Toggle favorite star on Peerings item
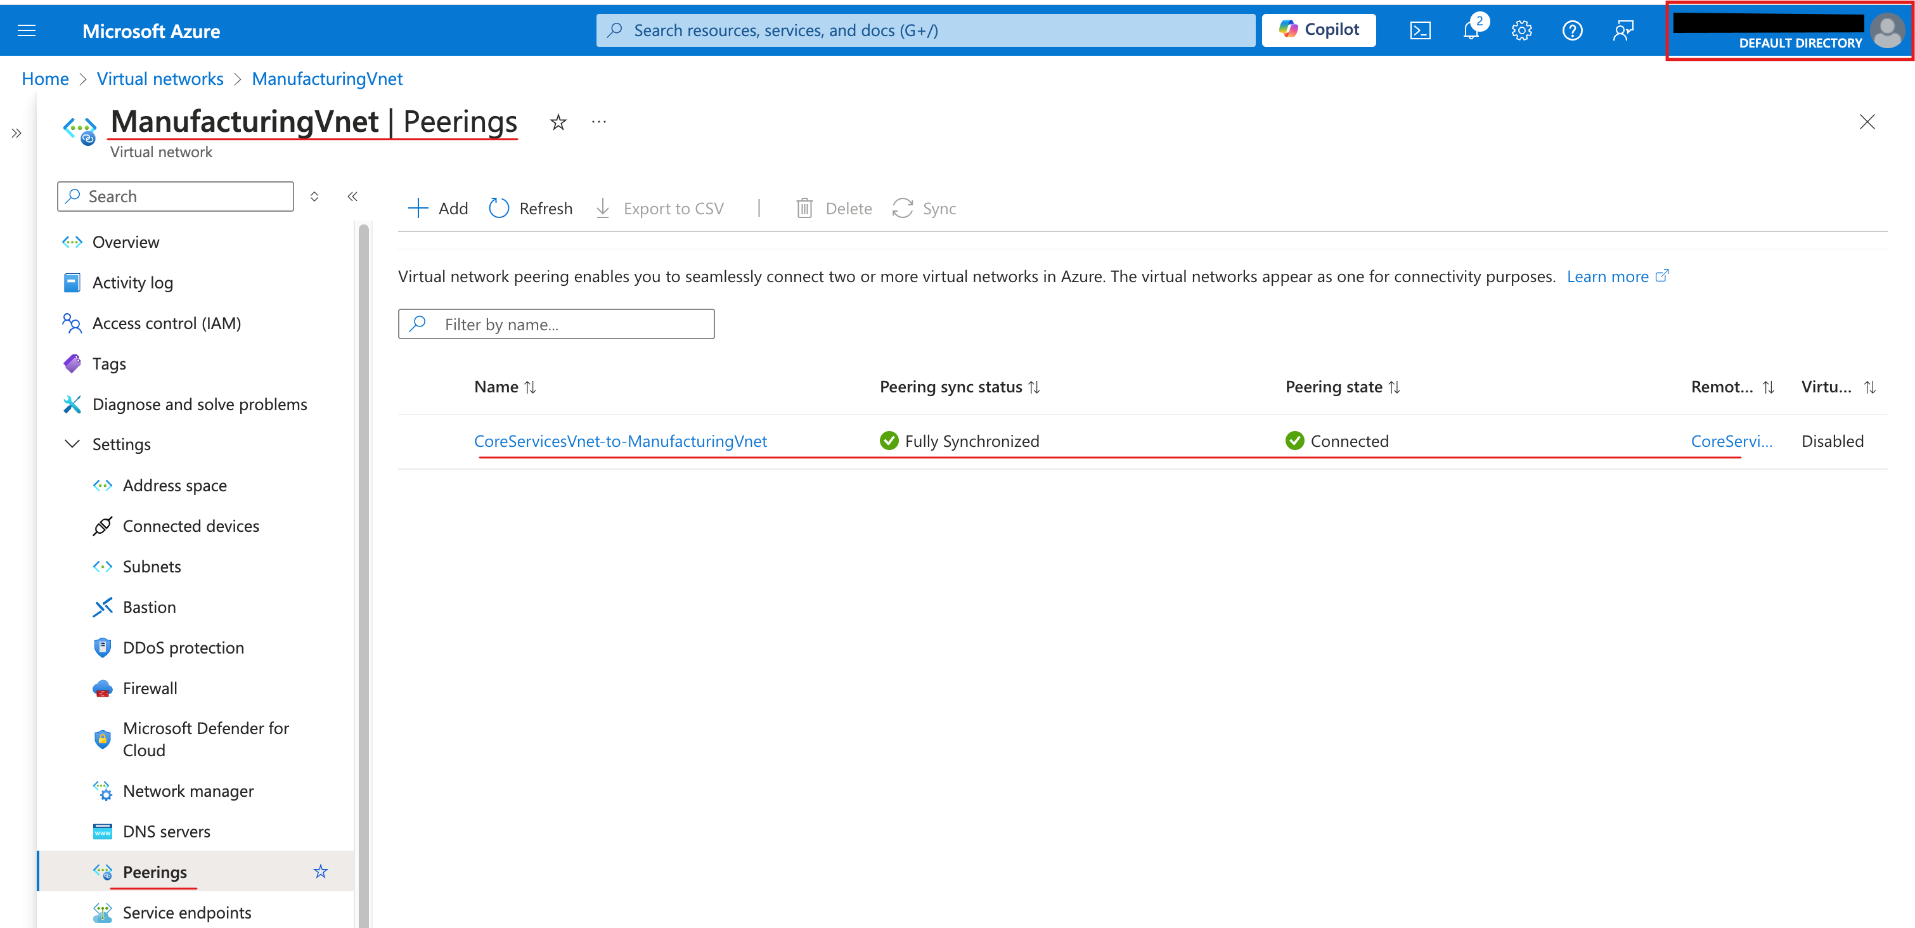The image size is (1915, 928). 320,872
